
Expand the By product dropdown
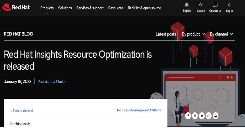click(193, 34)
